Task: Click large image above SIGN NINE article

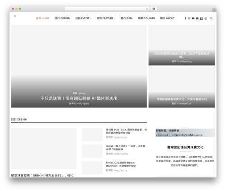Action: click(x=44, y=149)
